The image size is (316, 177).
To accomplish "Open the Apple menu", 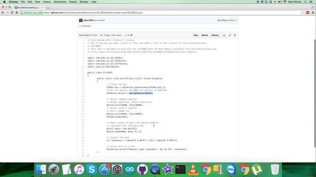I will (x=4, y=2).
